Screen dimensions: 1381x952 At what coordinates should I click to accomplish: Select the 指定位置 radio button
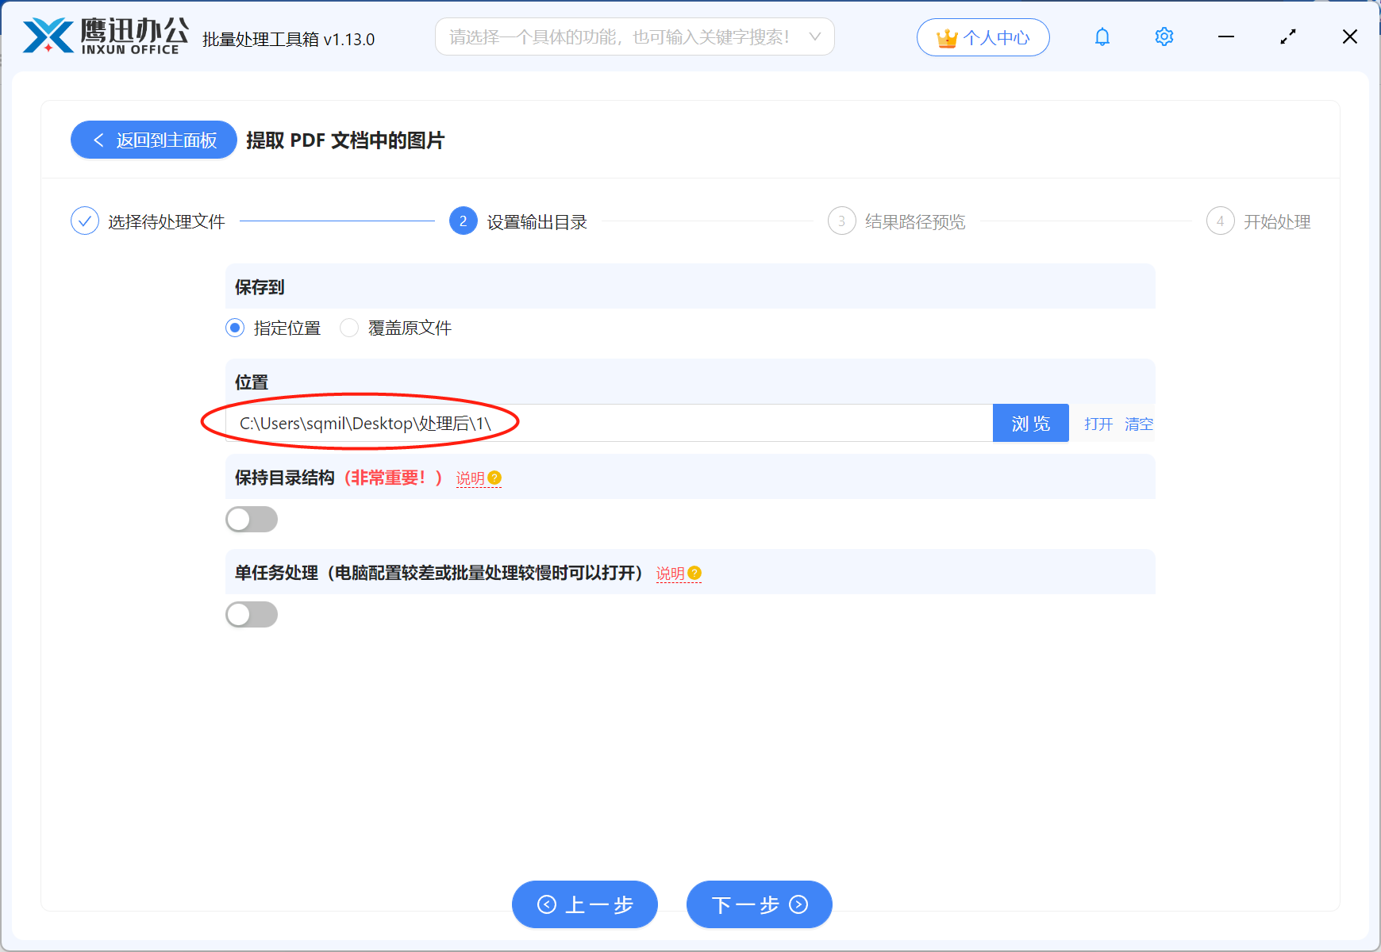234,328
